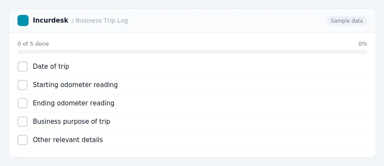Image resolution: width=384 pixels, height=166 pixels.
Task: Click the Starting odometer reading label
Action: [75, 85]
